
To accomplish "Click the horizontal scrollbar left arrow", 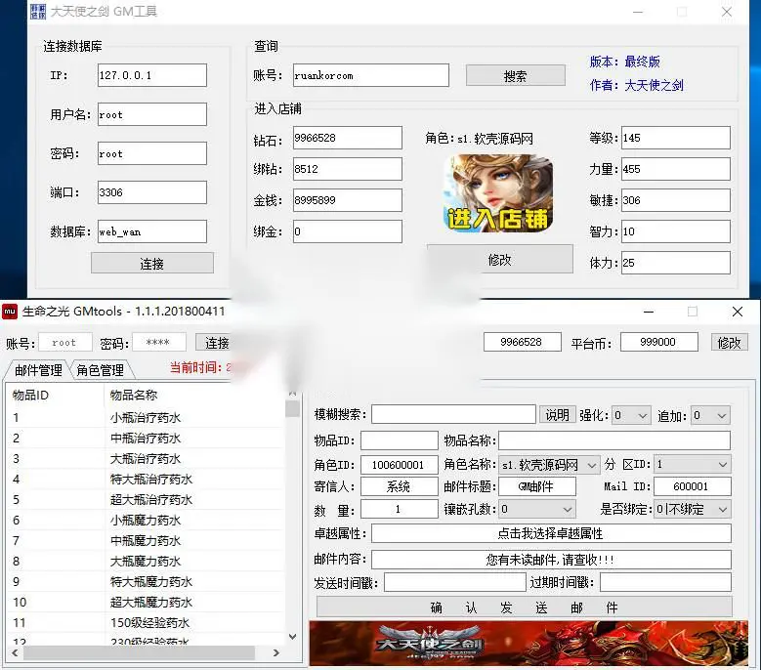I will [15, 653].
